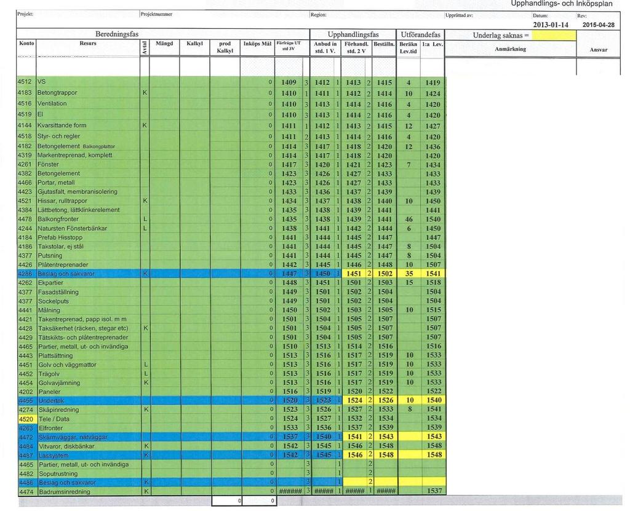Click the "Mängd" column header
The image size is (630, 511).
(x=164, y=44)
